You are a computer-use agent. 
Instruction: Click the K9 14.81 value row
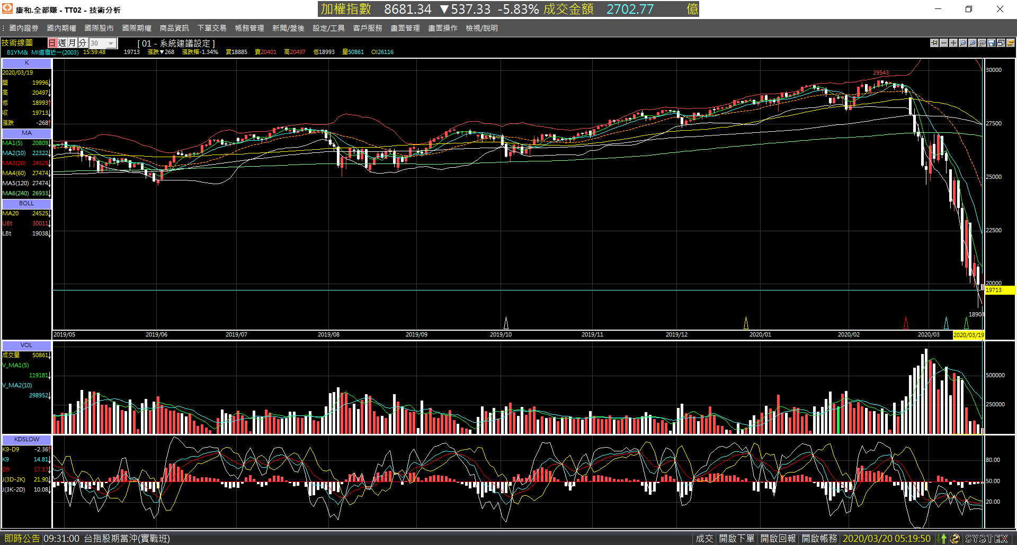[26, 459]
